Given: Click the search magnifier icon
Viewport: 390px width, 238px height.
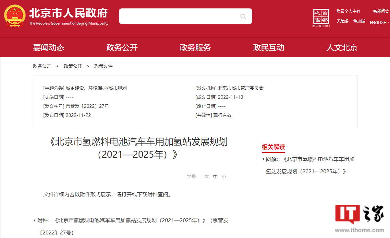Looking at the screenshot, I should [243, 16].
